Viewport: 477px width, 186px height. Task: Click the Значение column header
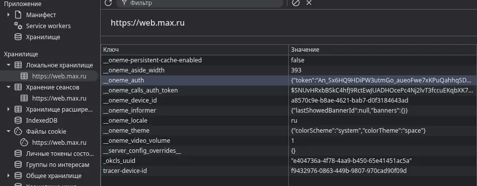click(x=383, y=50)
